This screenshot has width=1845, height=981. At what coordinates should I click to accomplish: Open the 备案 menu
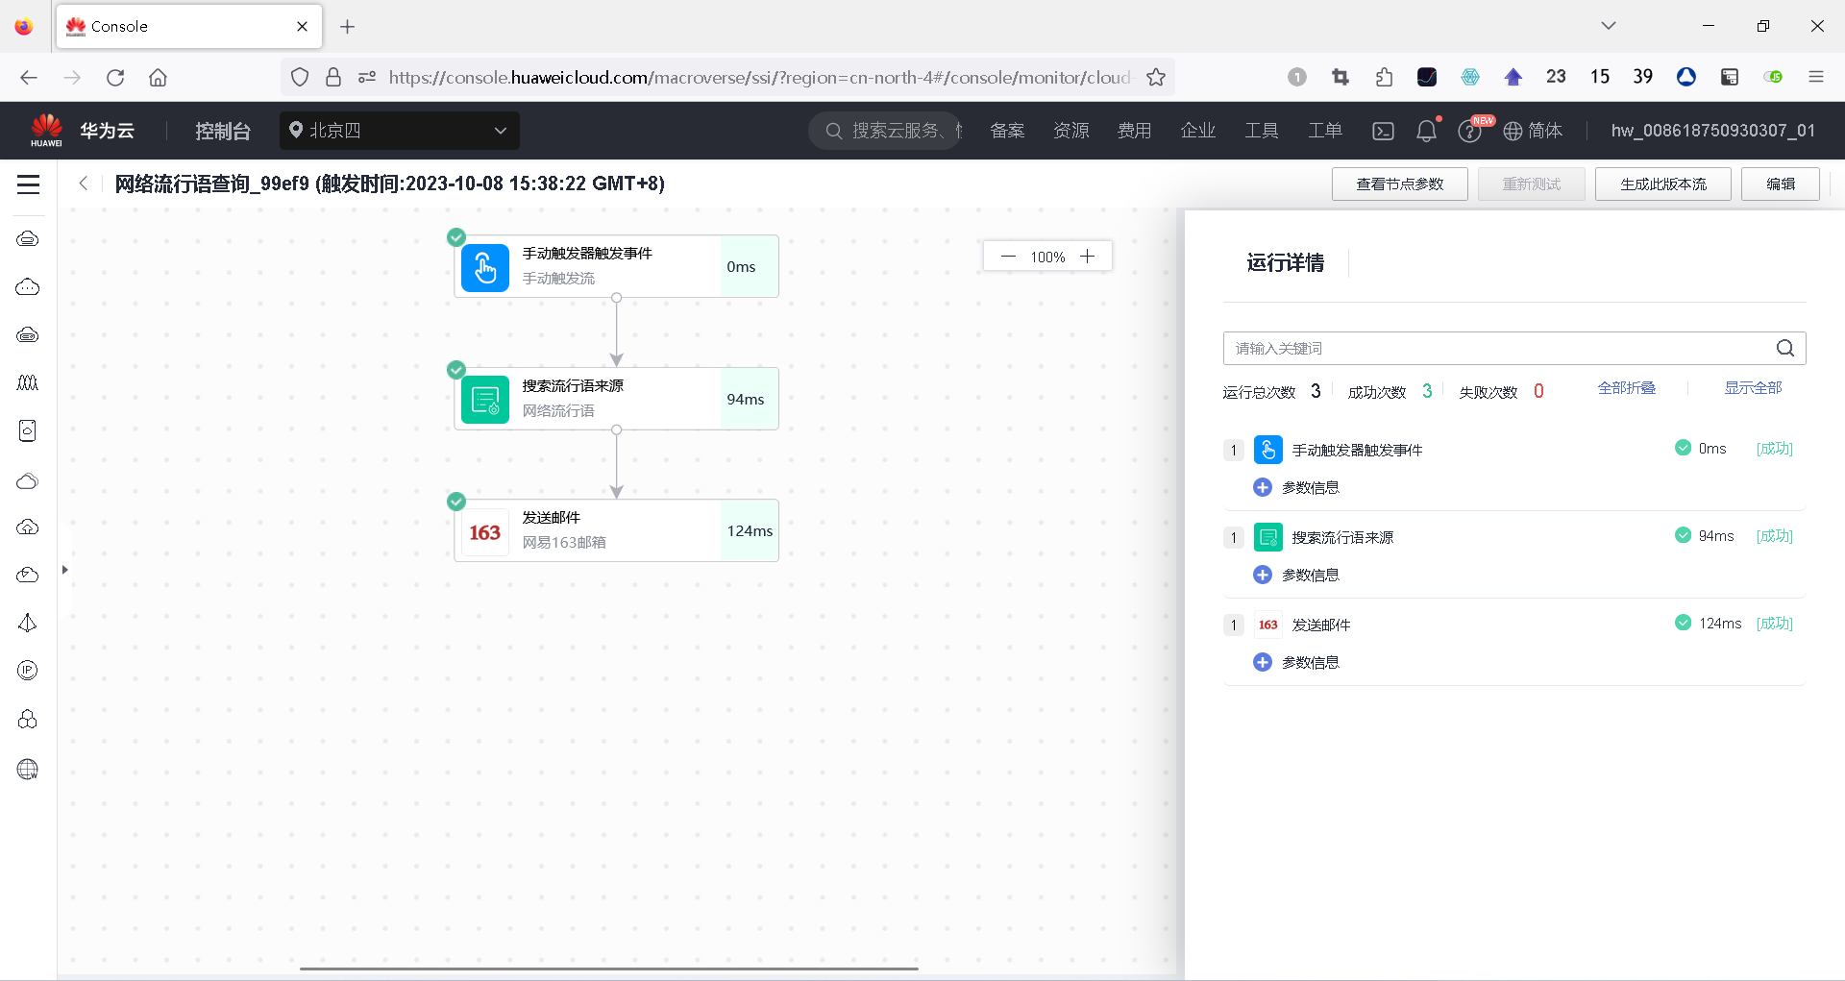(x=1007, y=131)
